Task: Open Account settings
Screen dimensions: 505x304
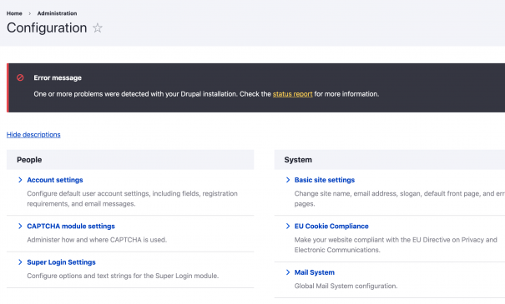Action: 55,180
